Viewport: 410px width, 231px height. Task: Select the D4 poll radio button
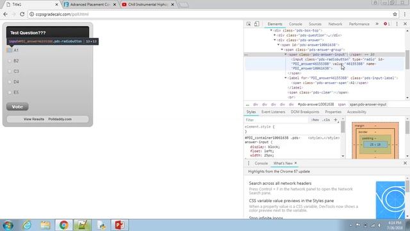[10, 81]
